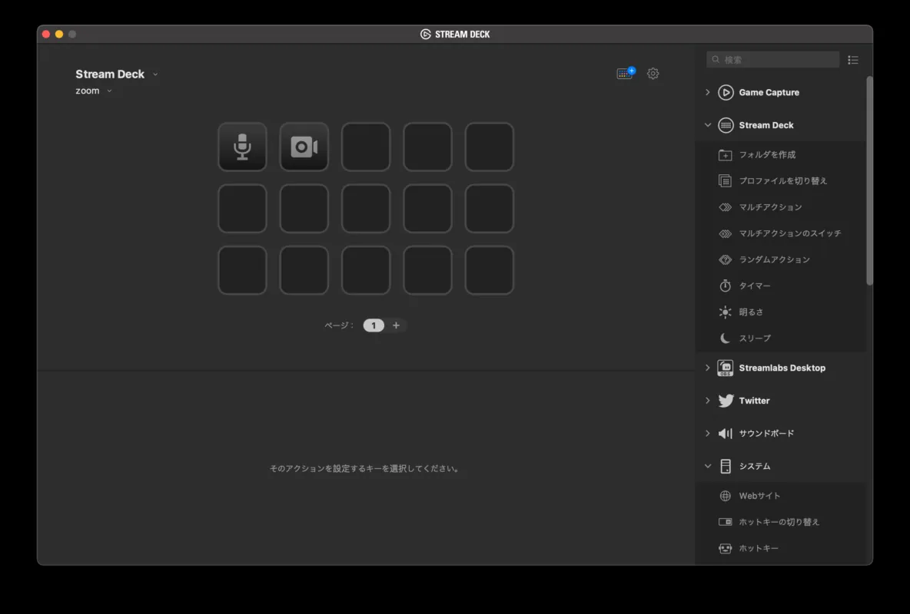Expand the サウンドボード category

pos(707,433)
